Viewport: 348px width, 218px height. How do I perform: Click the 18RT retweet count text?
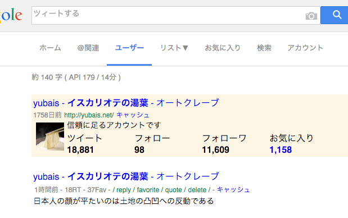click(x=73, y=190)
